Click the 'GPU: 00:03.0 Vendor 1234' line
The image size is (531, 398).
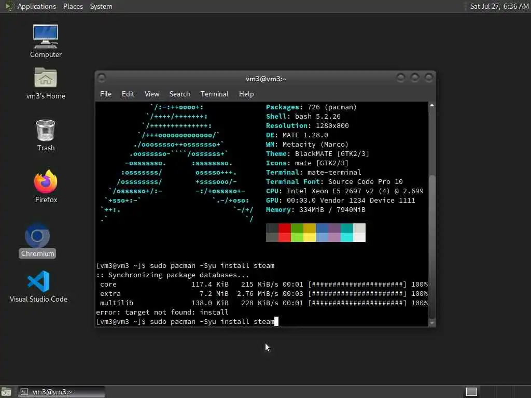pos(340,201)
